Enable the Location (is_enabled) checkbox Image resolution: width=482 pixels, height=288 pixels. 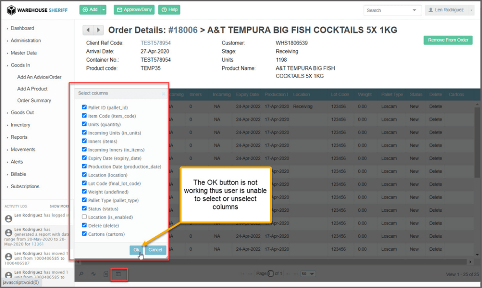point(84,217)
